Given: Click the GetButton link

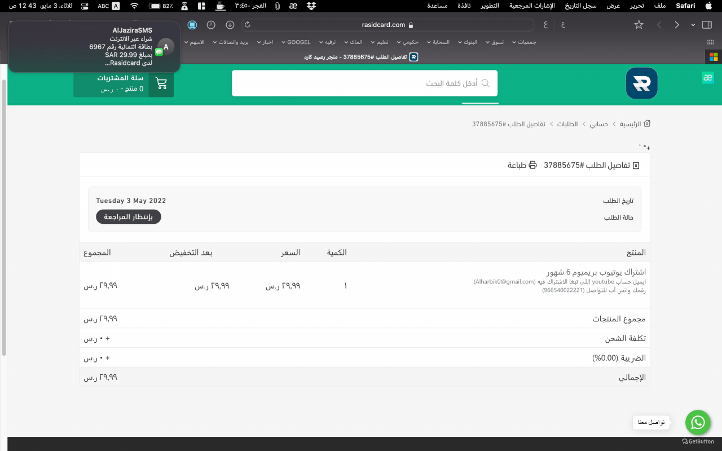Looking at the screenshot, I should click(698, 441).
